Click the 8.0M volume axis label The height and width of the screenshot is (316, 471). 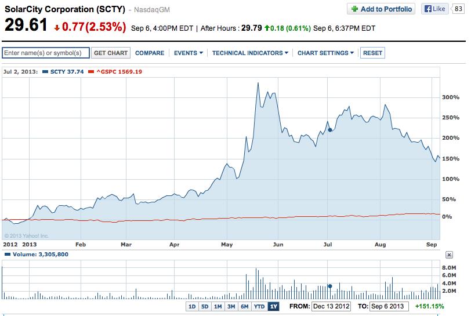[449, 268]
